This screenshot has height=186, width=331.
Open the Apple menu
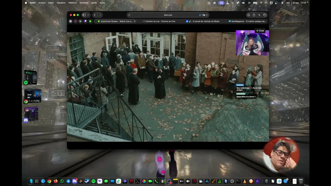pos(26,3)
